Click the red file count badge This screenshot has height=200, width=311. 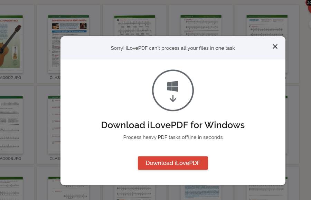(309, 3)
